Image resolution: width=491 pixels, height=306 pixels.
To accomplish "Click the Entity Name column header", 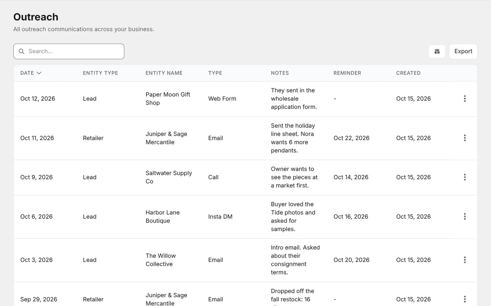I will click(164, 73).
